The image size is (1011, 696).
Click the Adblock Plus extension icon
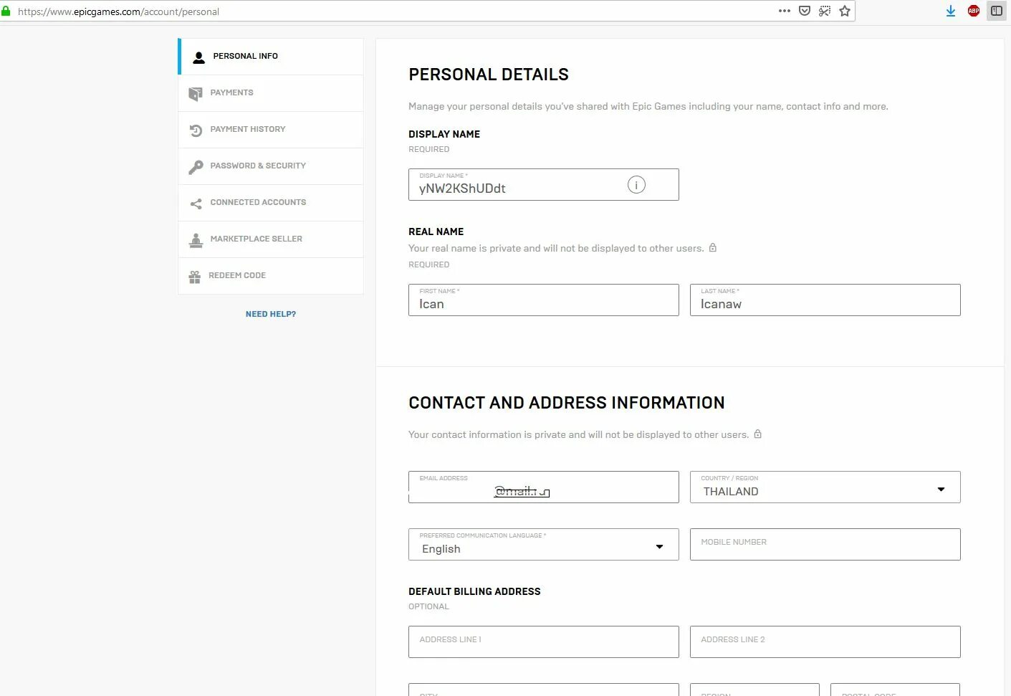[974, 11]
